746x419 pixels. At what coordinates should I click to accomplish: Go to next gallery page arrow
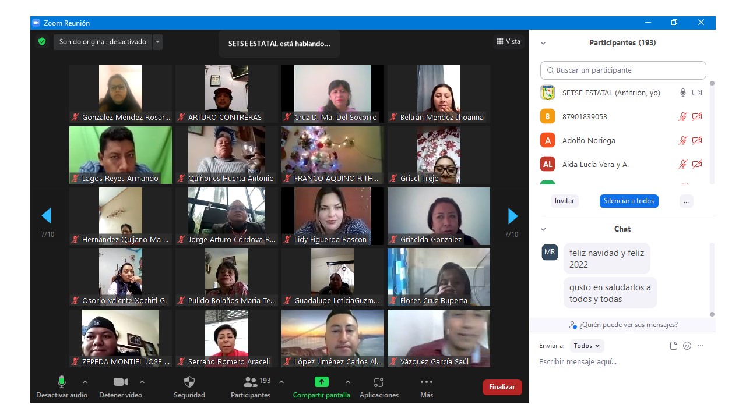(513, 216)
